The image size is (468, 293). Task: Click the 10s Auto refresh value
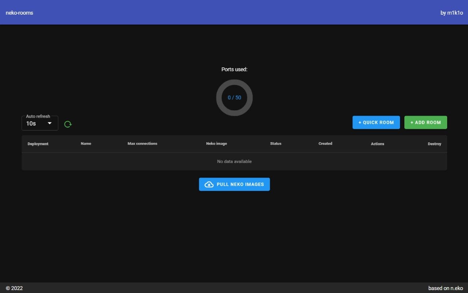tap(31, 124)
